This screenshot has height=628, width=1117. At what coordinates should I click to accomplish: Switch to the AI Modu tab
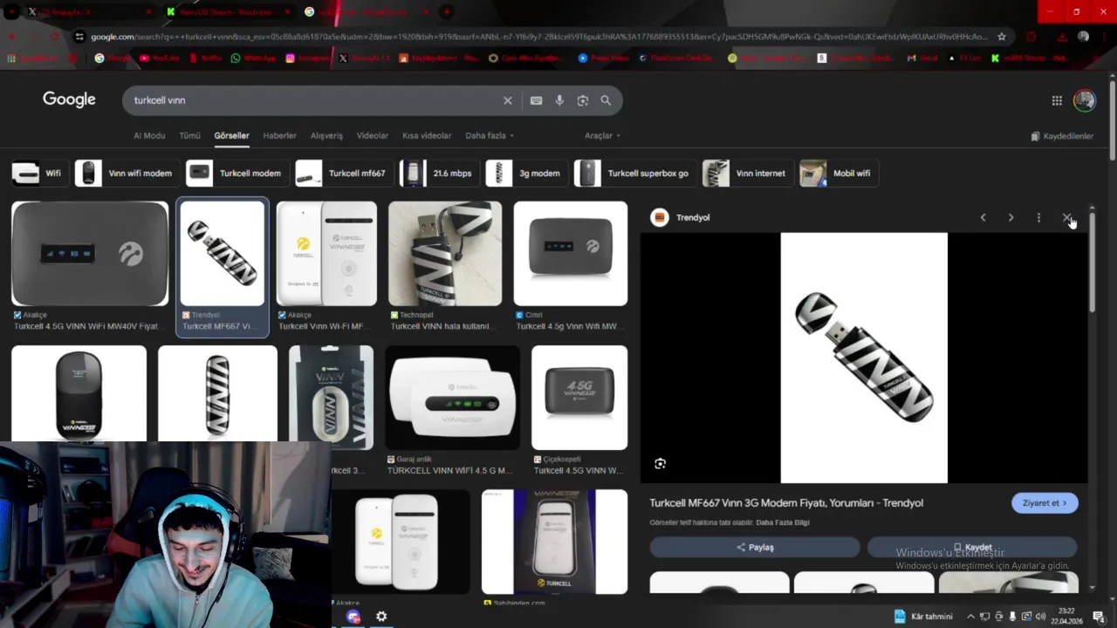pyautogui.click(x=149, y=135)
